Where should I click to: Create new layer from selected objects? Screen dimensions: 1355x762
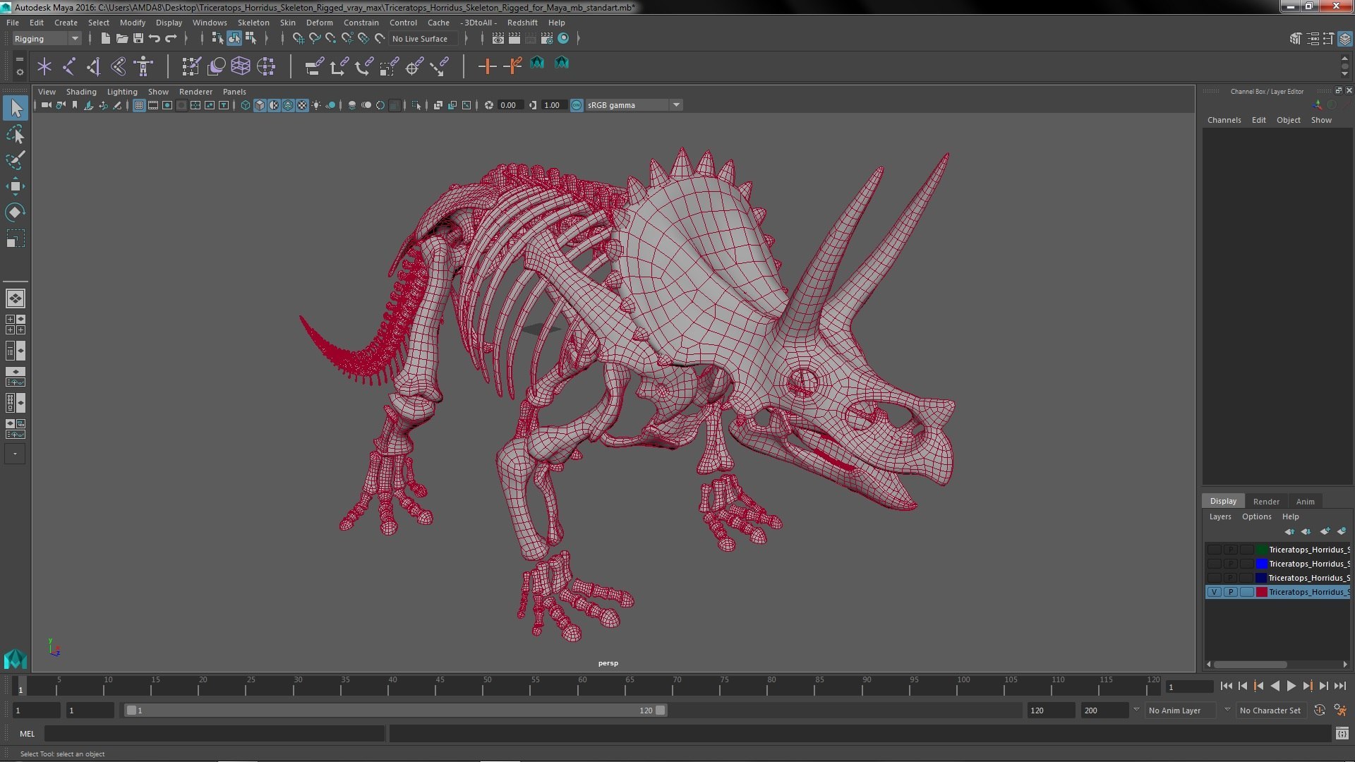point(1342,531)
